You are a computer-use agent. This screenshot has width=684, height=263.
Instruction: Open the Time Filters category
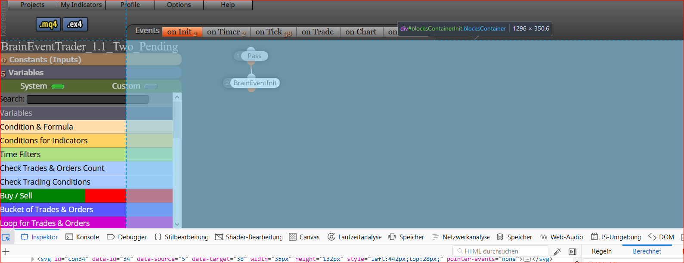86,155
